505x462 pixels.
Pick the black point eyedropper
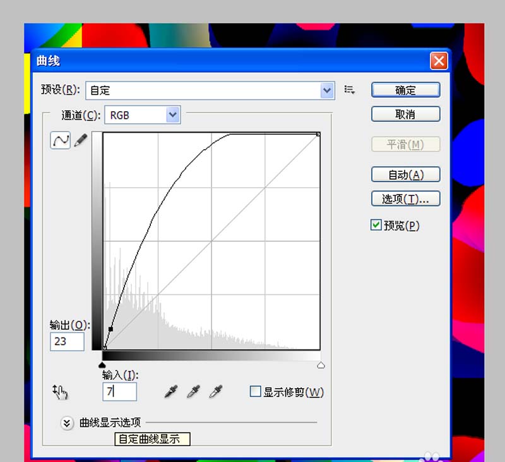[171, 391]
